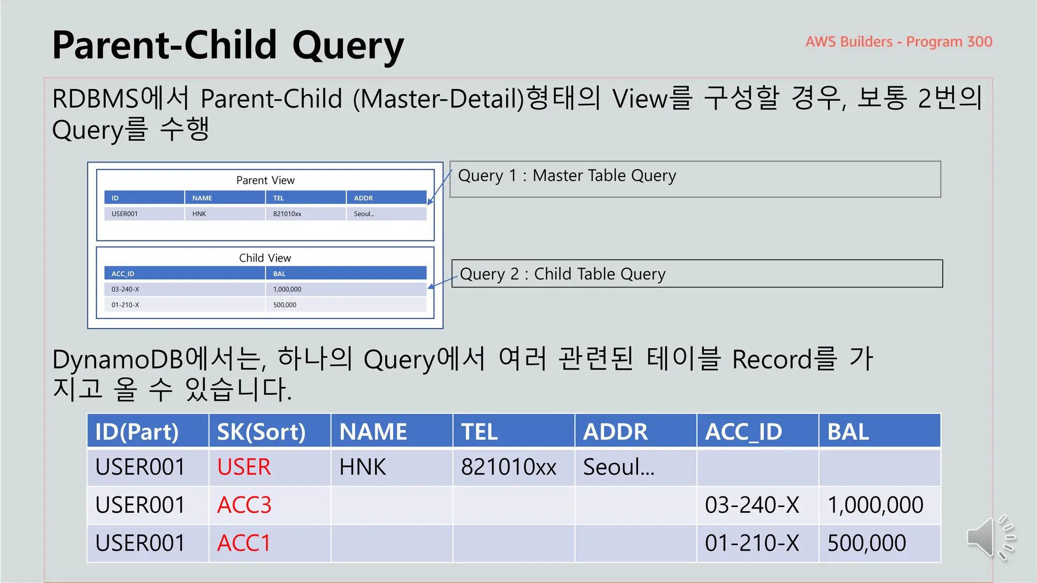This screenshot has width=1037, height=583.
Task: Click the BAL header in Child View
Action: pos(346,273)
